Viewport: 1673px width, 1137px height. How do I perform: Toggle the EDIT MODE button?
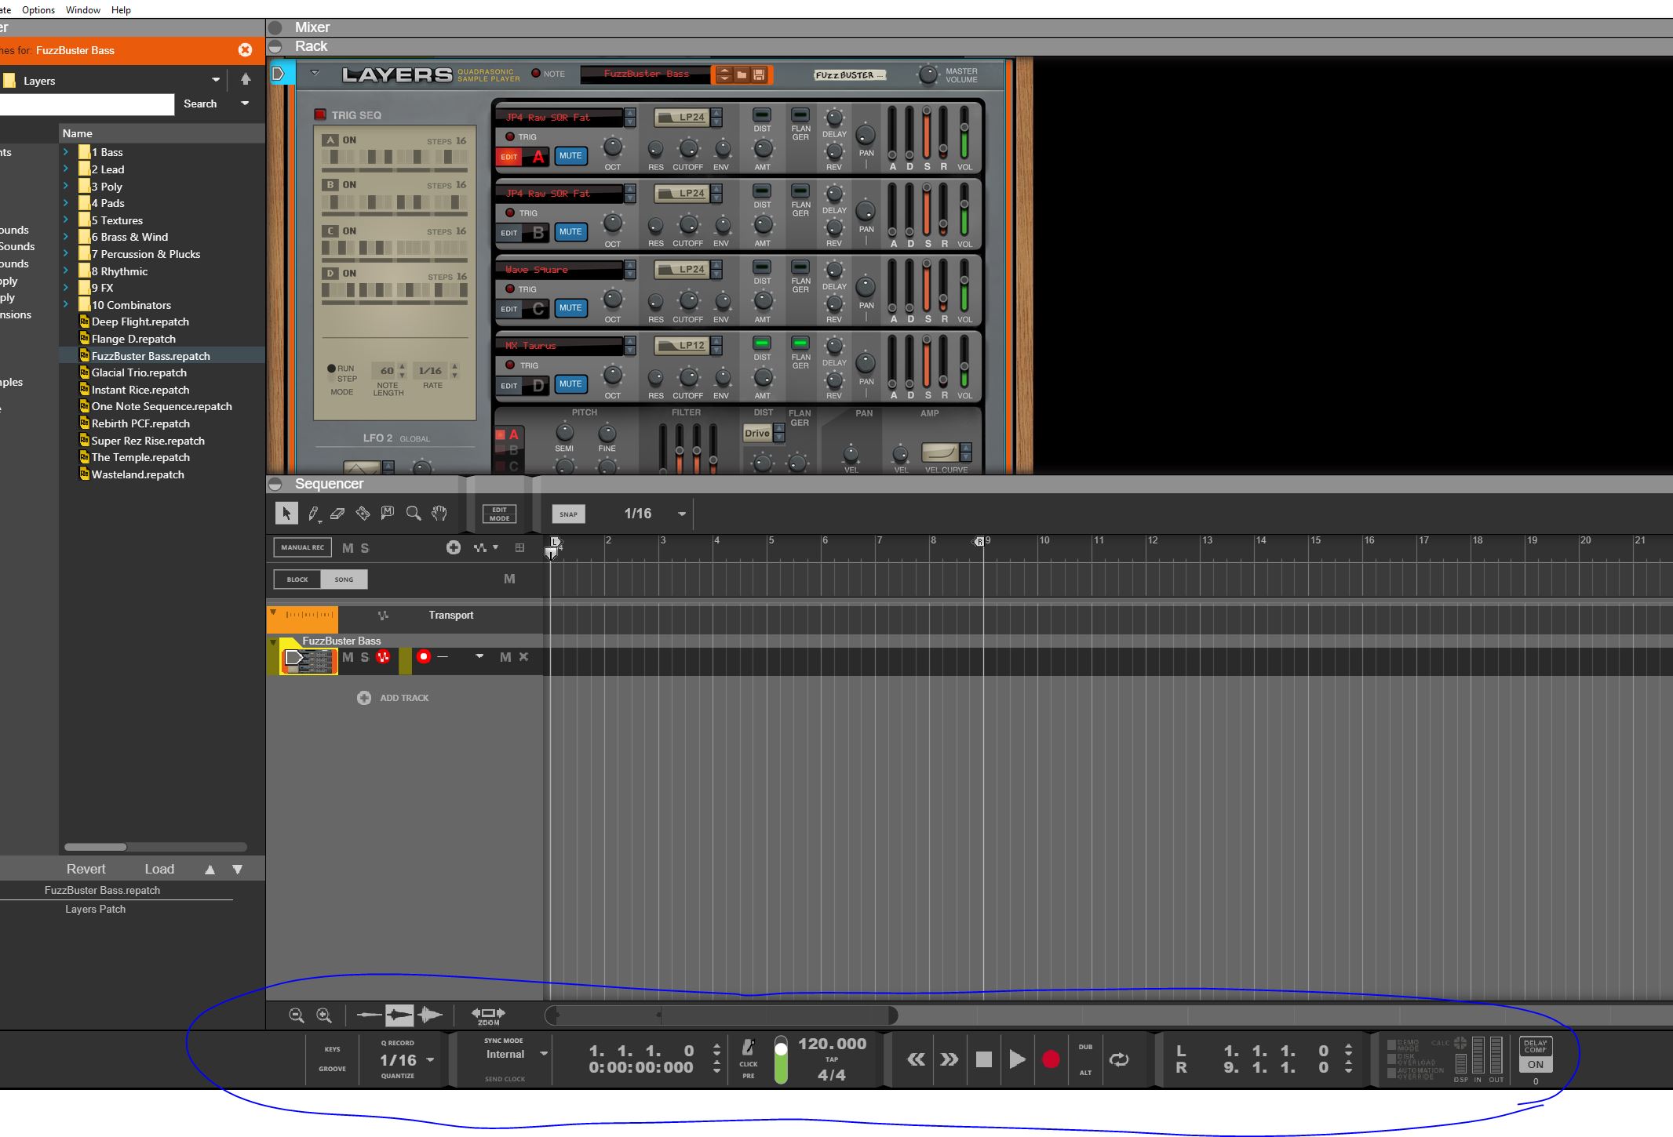point(499,514)
